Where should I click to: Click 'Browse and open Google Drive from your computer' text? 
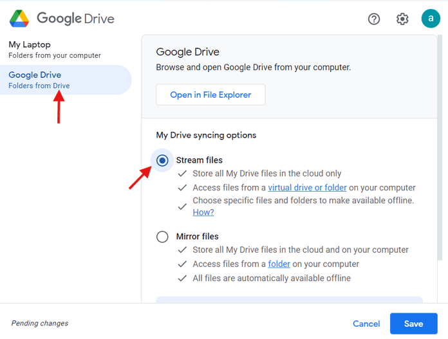tap(253, 68)
